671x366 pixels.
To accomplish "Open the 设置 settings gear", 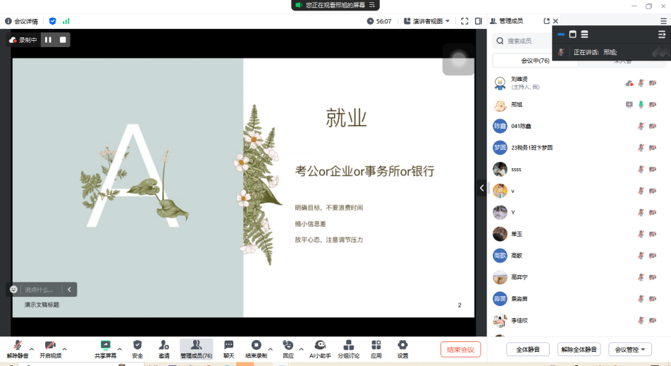I will [x=402, y=348].
